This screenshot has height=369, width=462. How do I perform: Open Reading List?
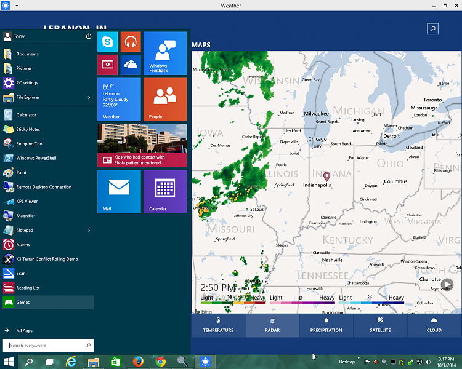click(x=48, y=288)
